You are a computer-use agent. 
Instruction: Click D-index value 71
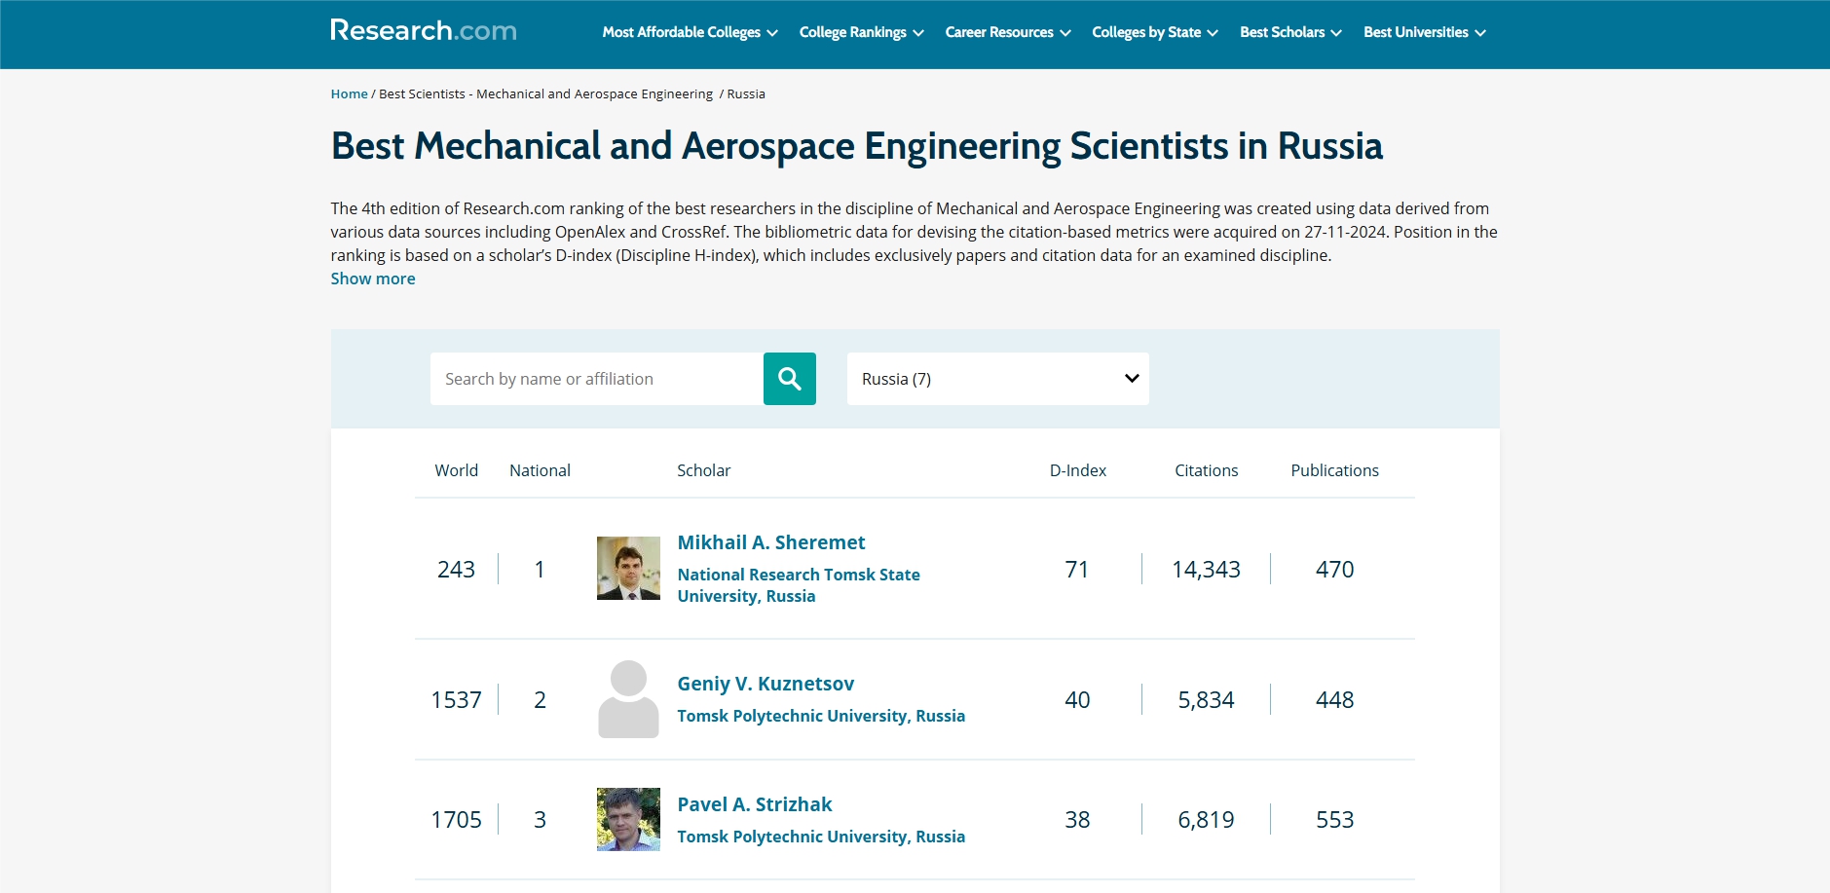coord(1077,570)
